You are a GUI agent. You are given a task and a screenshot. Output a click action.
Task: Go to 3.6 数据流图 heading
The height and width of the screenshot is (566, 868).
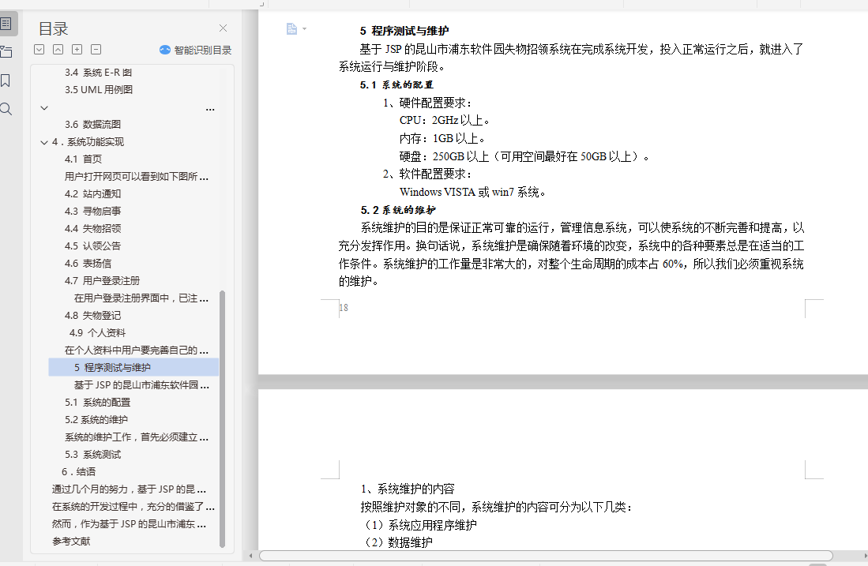[92, 125]
